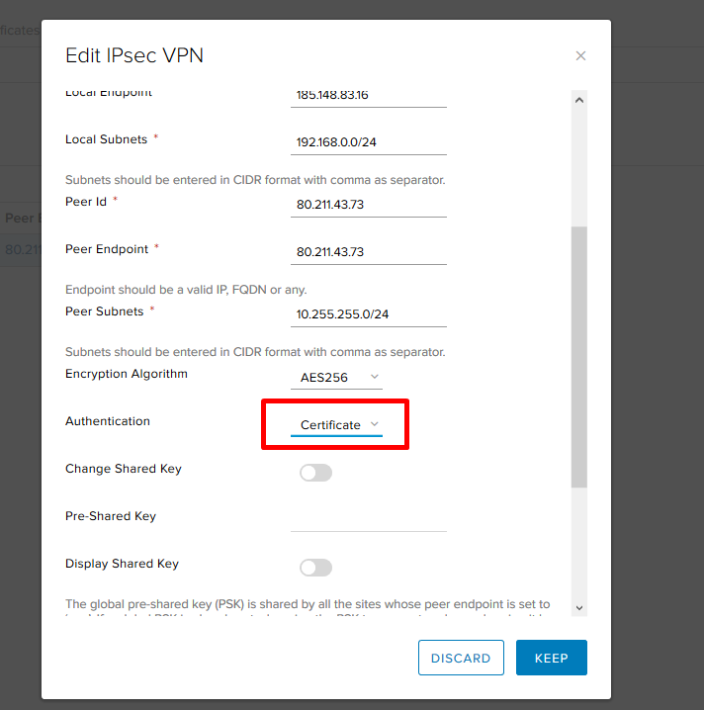
Task: Click the Pre-Shared Key label
Action: (111, 516)
